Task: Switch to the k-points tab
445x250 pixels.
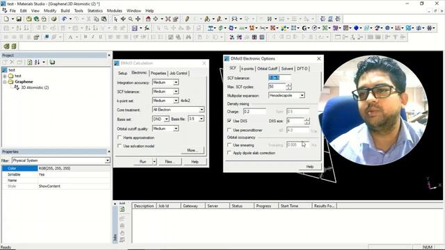Action: [x=248, y=69]
